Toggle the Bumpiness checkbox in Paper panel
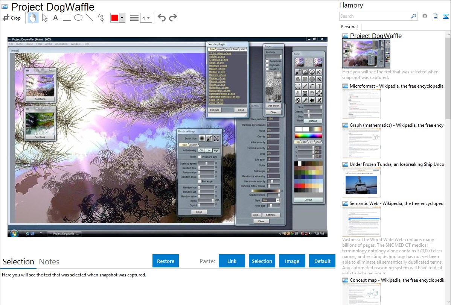Image resolution: width=451 pixels, height=305 pixels. 267,61
